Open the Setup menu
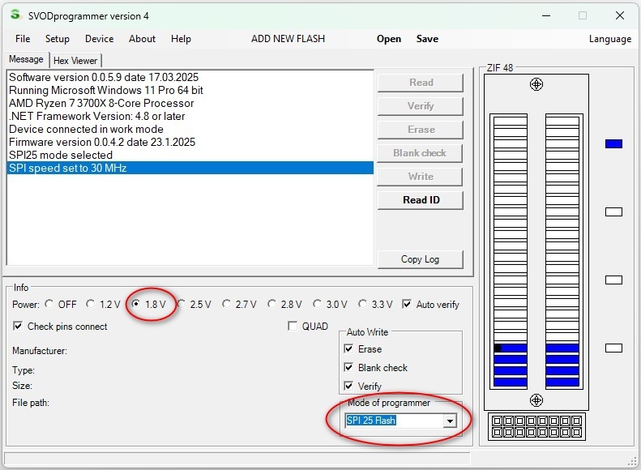The width and height of the screenshot is (641, 470). coord(58,39)
